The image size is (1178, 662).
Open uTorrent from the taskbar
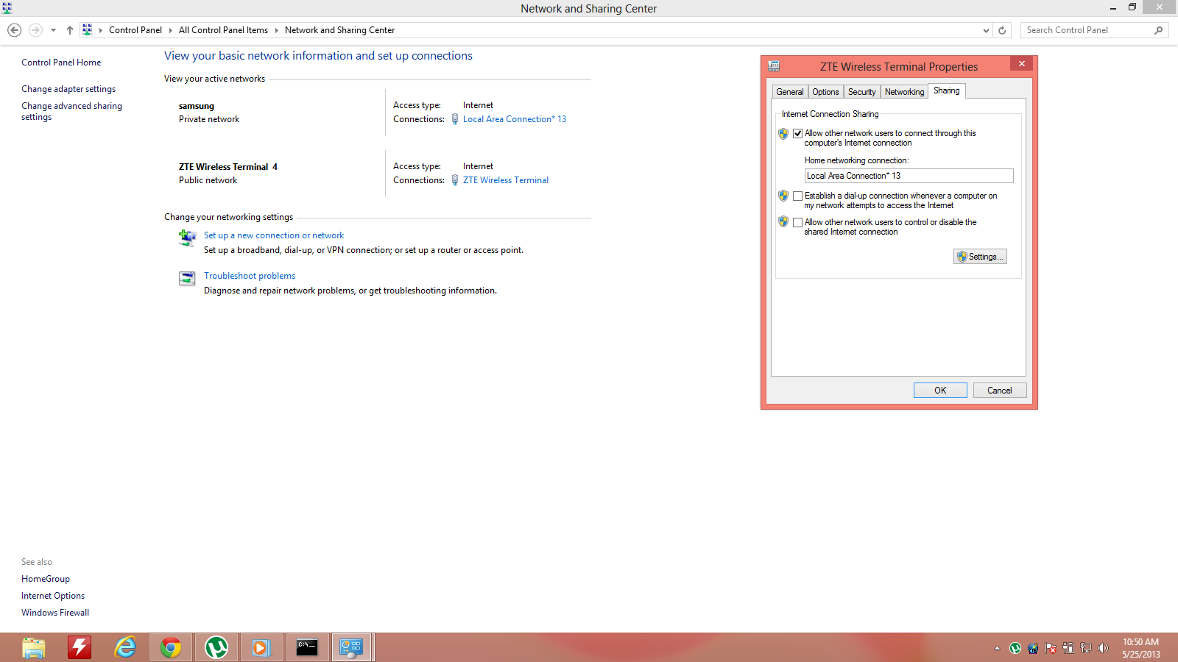coord(216,647)
